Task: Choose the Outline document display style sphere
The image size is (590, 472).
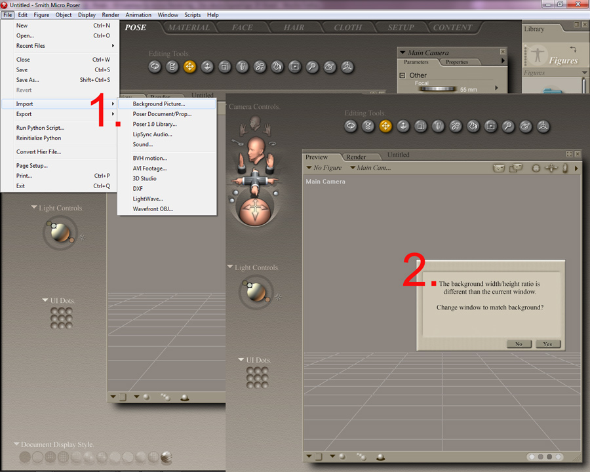Action: click(37, 457)
